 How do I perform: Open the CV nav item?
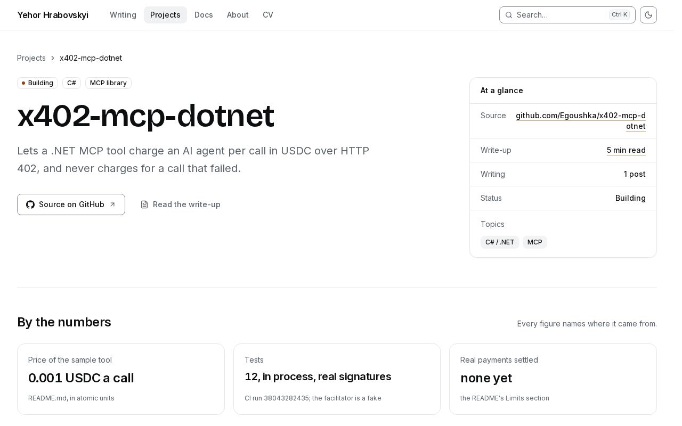(268, 15)
